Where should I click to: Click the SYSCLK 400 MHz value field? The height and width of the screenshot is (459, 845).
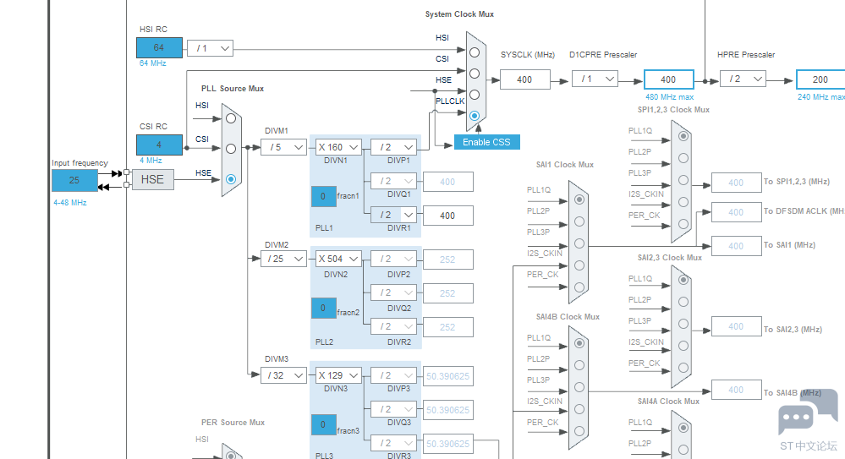(x=524, y=79)
